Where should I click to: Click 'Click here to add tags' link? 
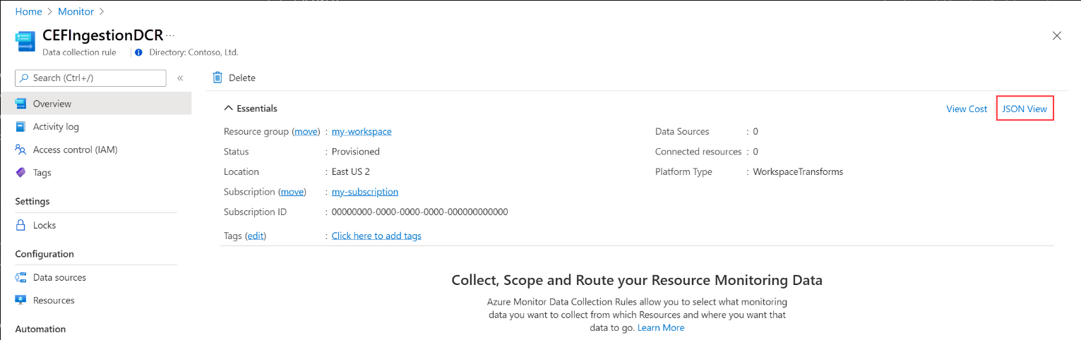point(376,236)
